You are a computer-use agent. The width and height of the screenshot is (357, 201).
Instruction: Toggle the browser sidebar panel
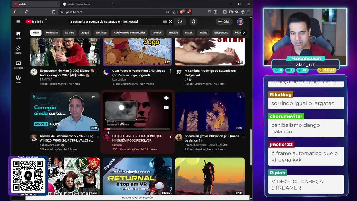225,12
